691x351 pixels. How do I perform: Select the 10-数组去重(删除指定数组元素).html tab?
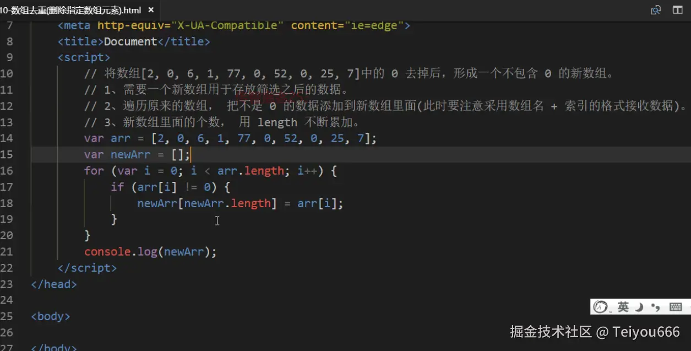click(70, 10)
